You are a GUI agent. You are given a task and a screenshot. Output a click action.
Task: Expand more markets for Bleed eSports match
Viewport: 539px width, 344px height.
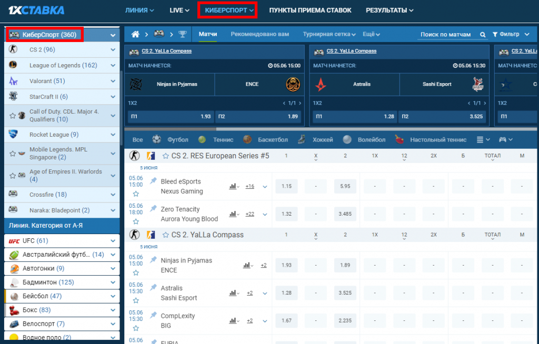265,187
